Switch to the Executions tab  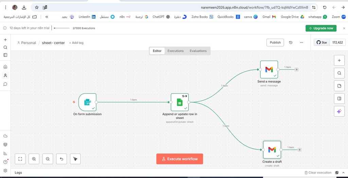point(175,51)
